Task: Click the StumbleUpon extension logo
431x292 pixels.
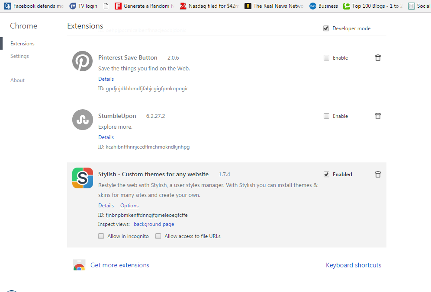Action: point(83,119)
